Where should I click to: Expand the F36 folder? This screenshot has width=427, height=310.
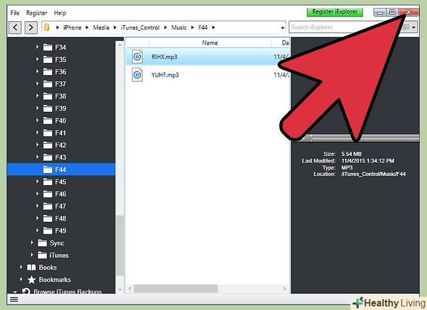38,71
